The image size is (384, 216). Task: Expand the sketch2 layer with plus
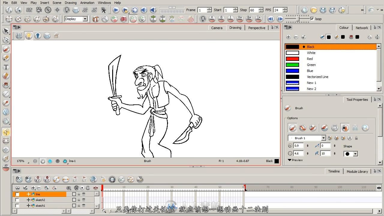click(x=28, y=200)
